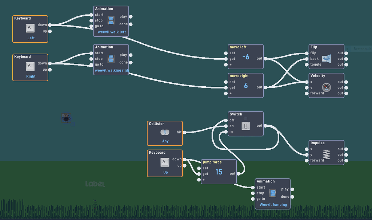Click the forward input port of Impulse node
The height and width of the screenshot is (220, 372).
[x=307, y=161]
